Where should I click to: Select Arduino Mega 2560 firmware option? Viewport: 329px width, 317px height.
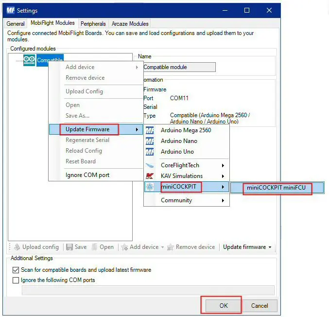tap(186, 130)
